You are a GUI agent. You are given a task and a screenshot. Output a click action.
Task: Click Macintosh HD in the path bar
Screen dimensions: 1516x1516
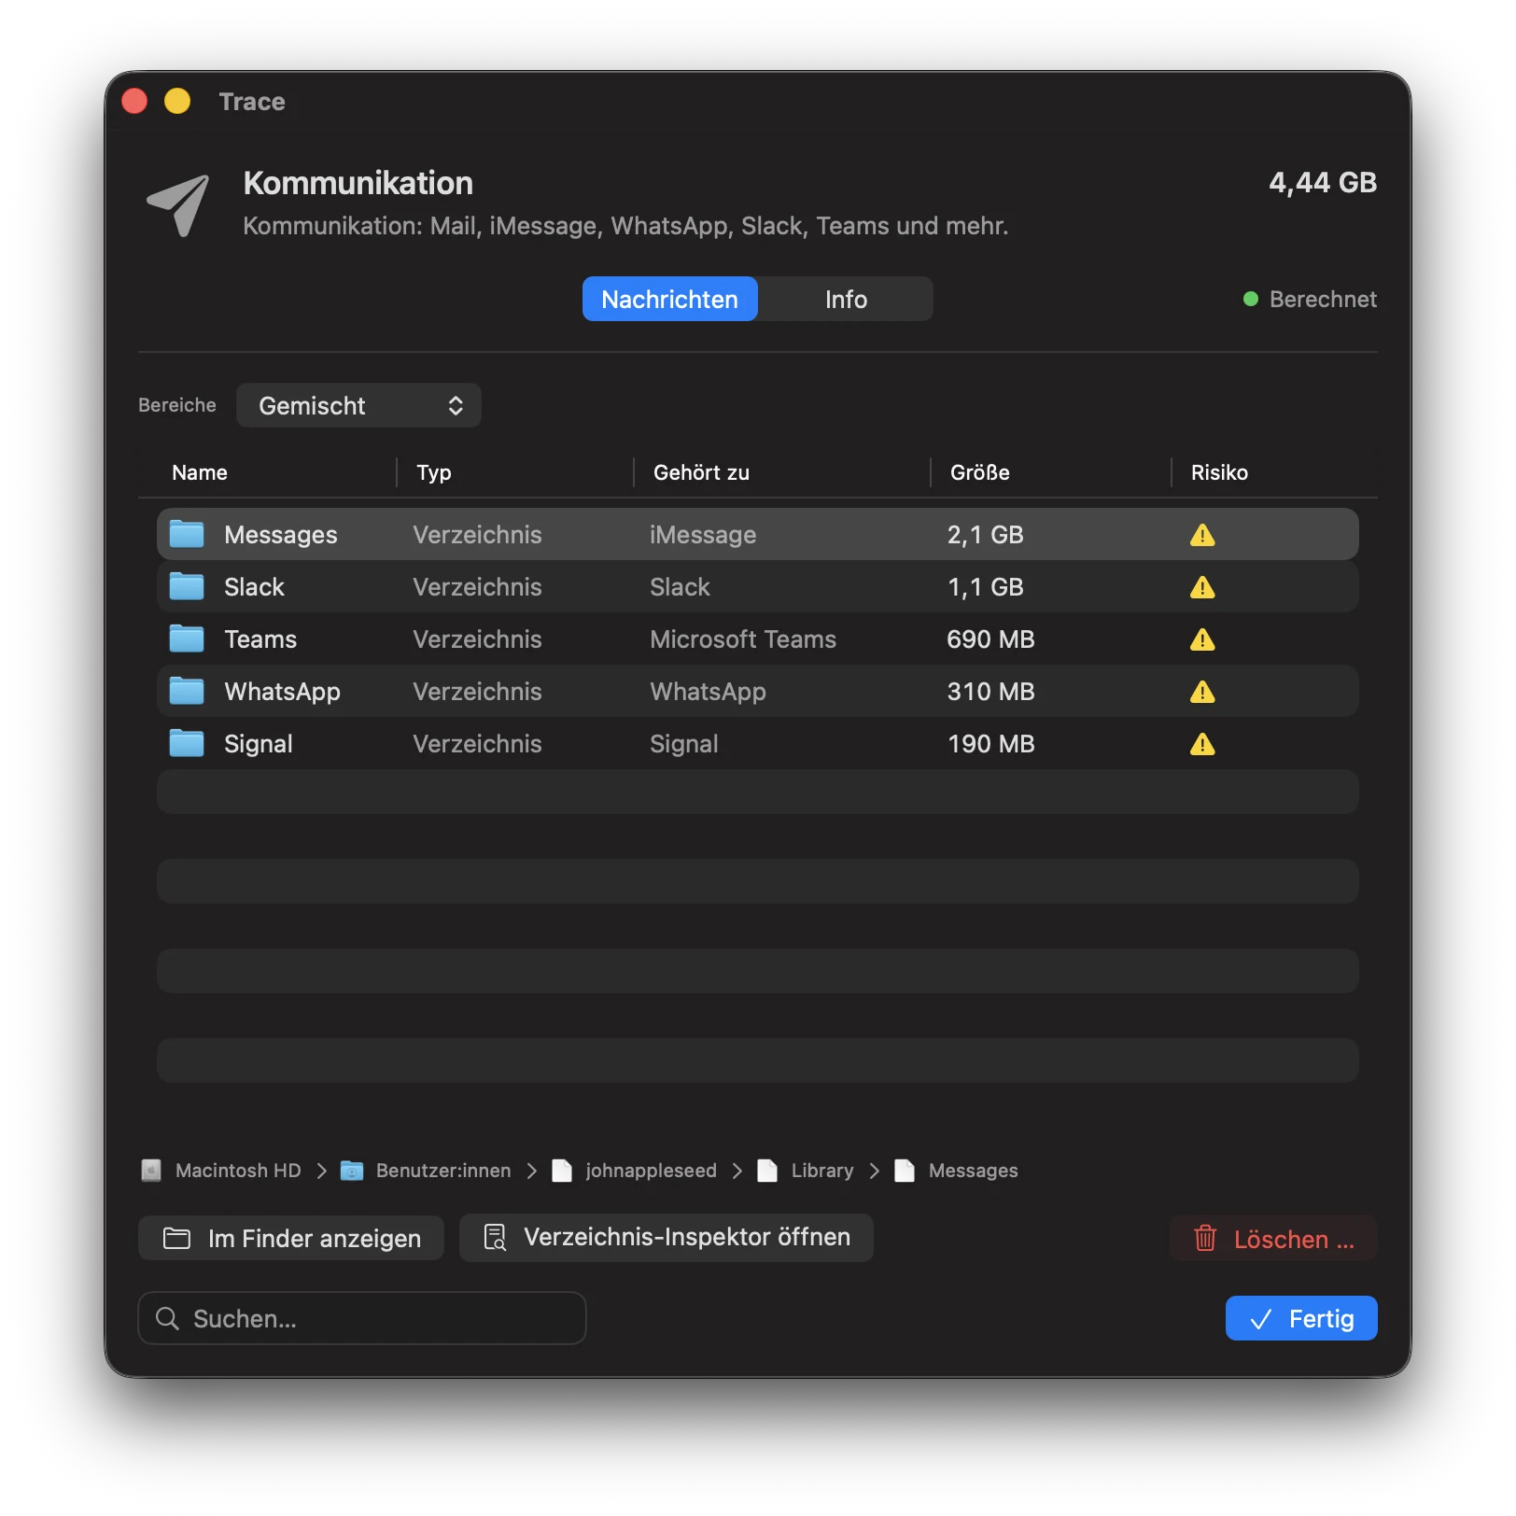238,1171
